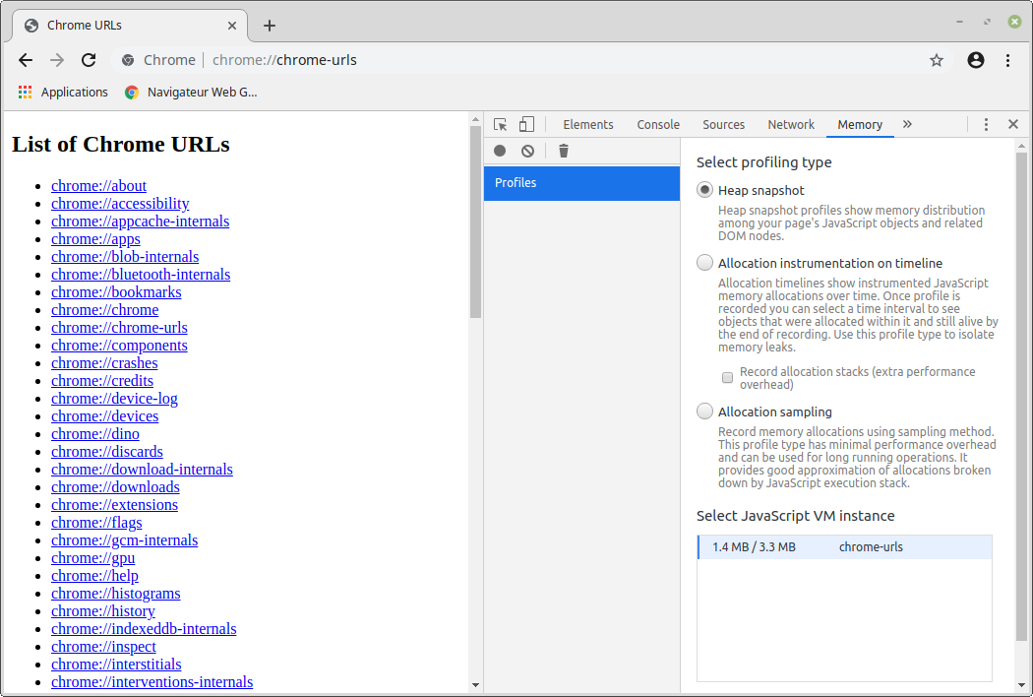The width and height of the screenshot is (1033, 697).
Task: Click the trash collect garbage icon
Action: (564, 151)
